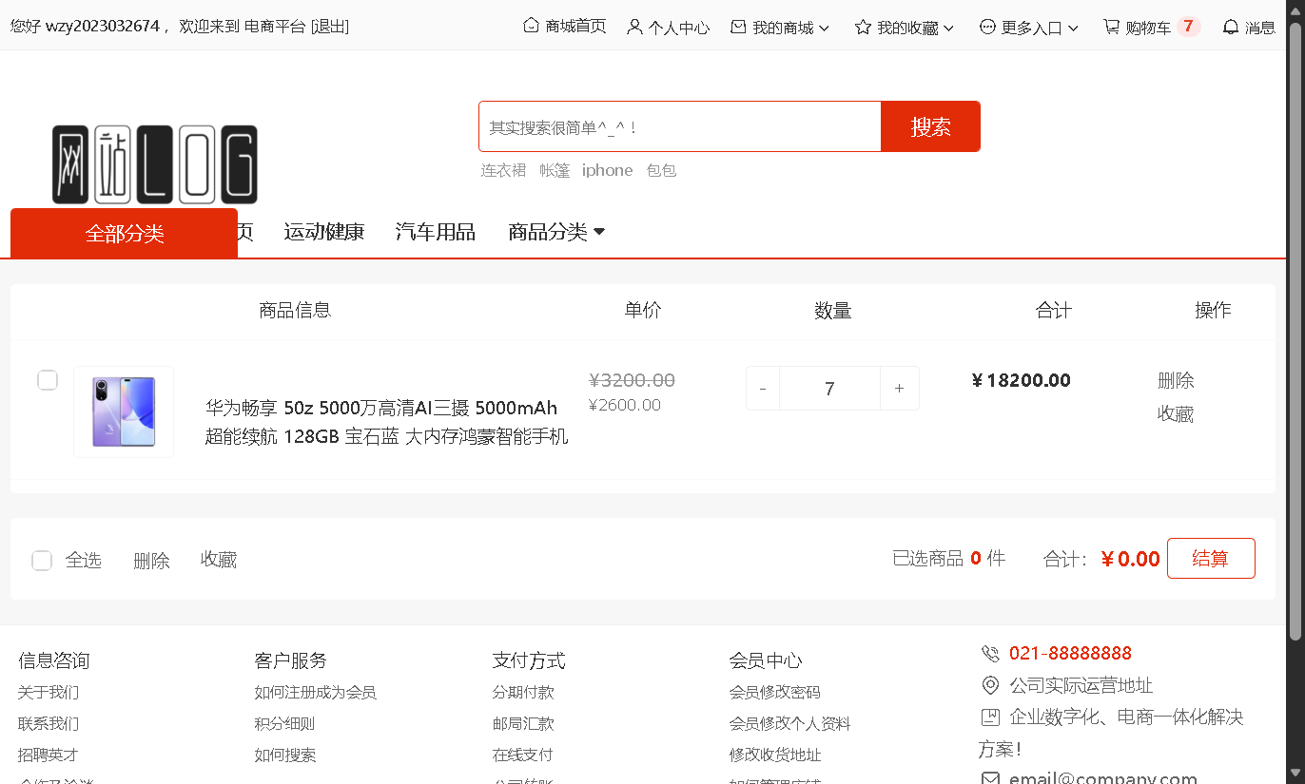Open footer link 会员修改密码
Screen dimensions: 1305x784
pyautogui.click(x=775, y=693)
